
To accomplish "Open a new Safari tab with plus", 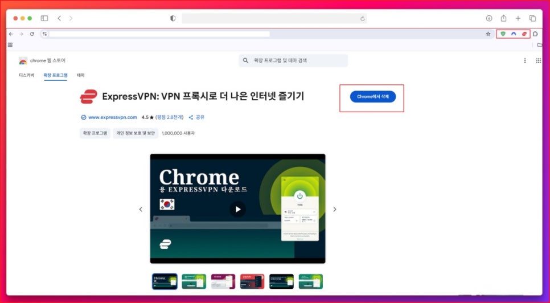I will tap(518, 18).
